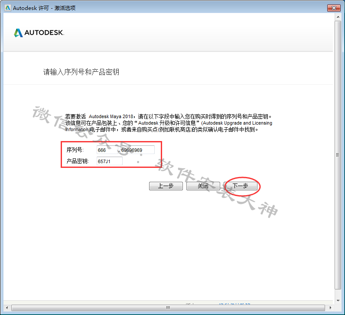Click the horizontal scrollbar thumb
The image size is (345, 315).
(x=168, y=308)
